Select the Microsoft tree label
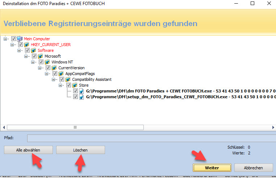The image size is (276, 178). 53,56
